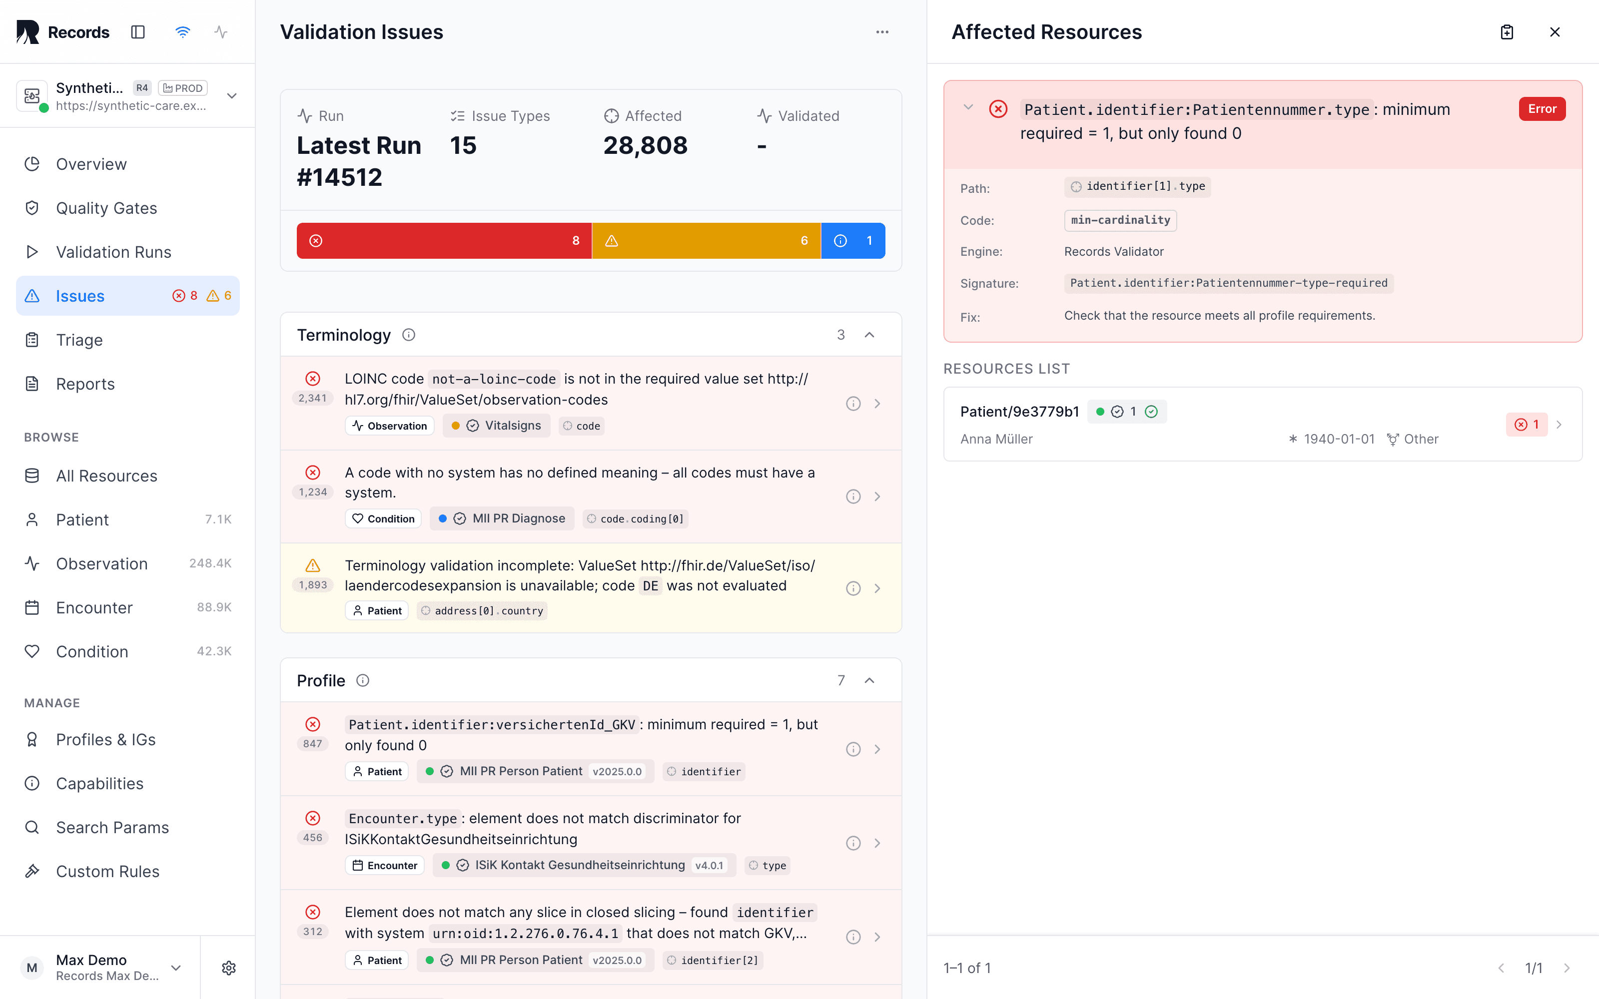This screenshot has width=1599, height=999.
Task: Click the identifier[1].type path chip
Action: click(x=1137, y=186)
